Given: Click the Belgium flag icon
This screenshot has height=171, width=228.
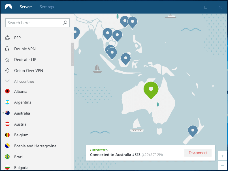Looking at the screenshot, I should [7, 135].
